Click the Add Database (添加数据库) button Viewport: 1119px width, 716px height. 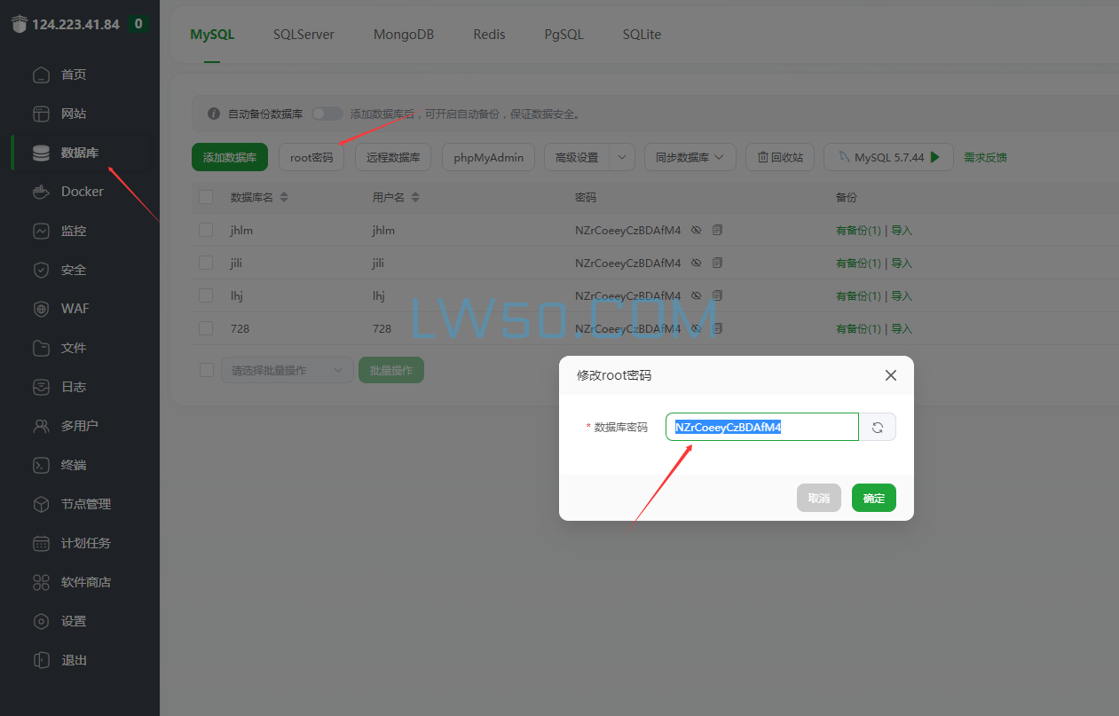[x=229, y=157]
